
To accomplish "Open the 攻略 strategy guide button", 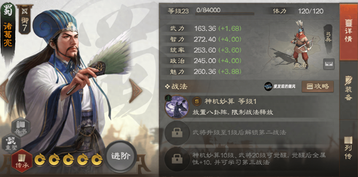I will point(318,86).
